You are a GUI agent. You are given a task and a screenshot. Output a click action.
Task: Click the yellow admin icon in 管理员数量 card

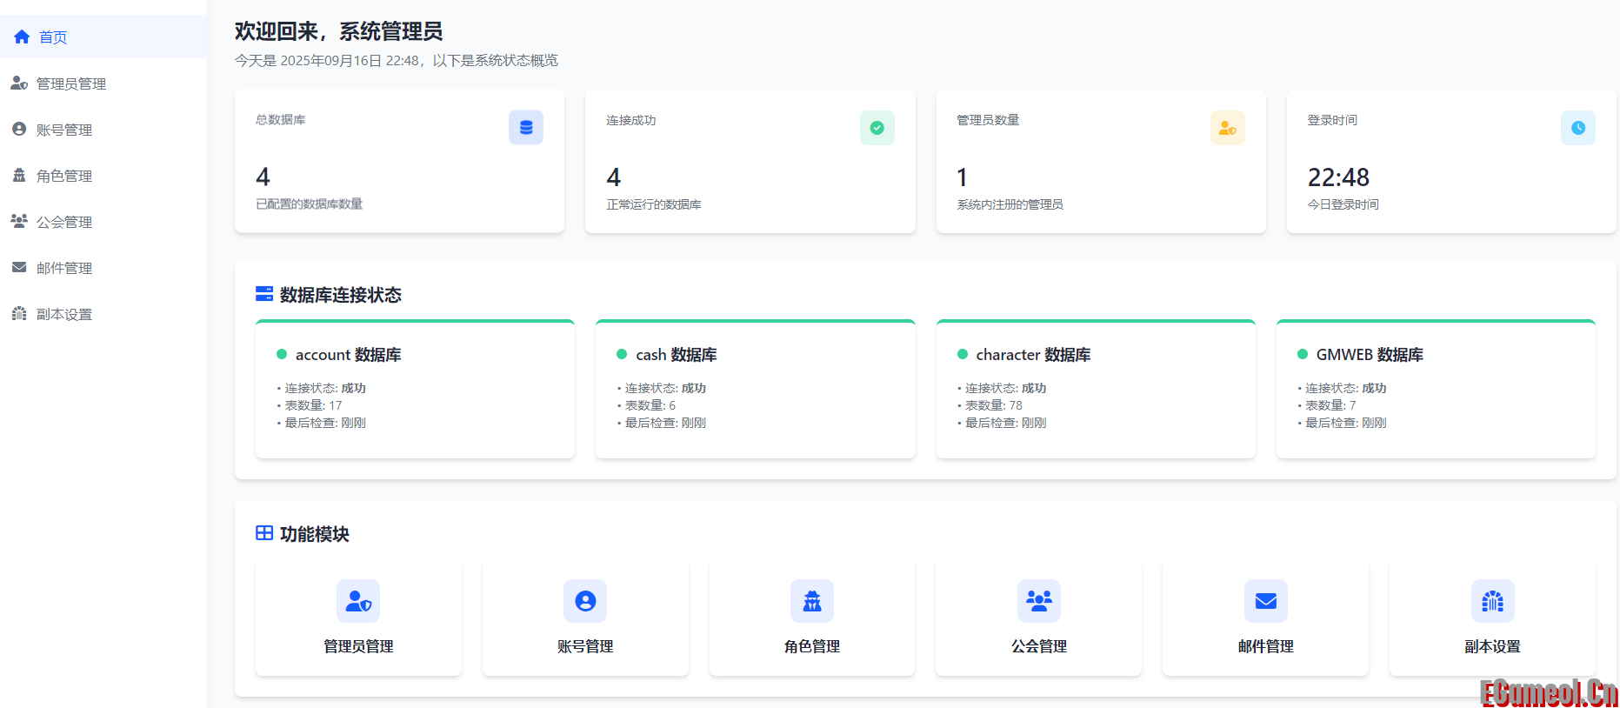pos(1227,128)
